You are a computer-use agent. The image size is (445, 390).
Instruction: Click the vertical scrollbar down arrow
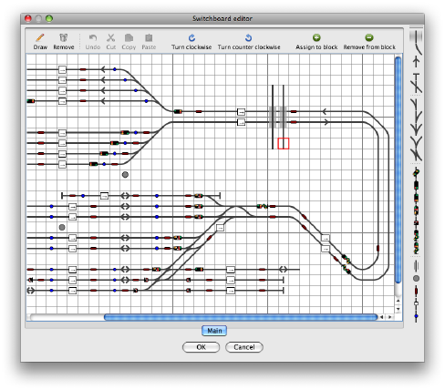398,309
